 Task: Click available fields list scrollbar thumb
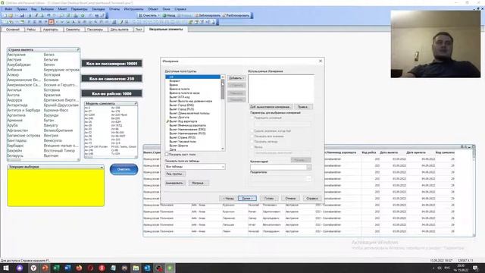222,89
